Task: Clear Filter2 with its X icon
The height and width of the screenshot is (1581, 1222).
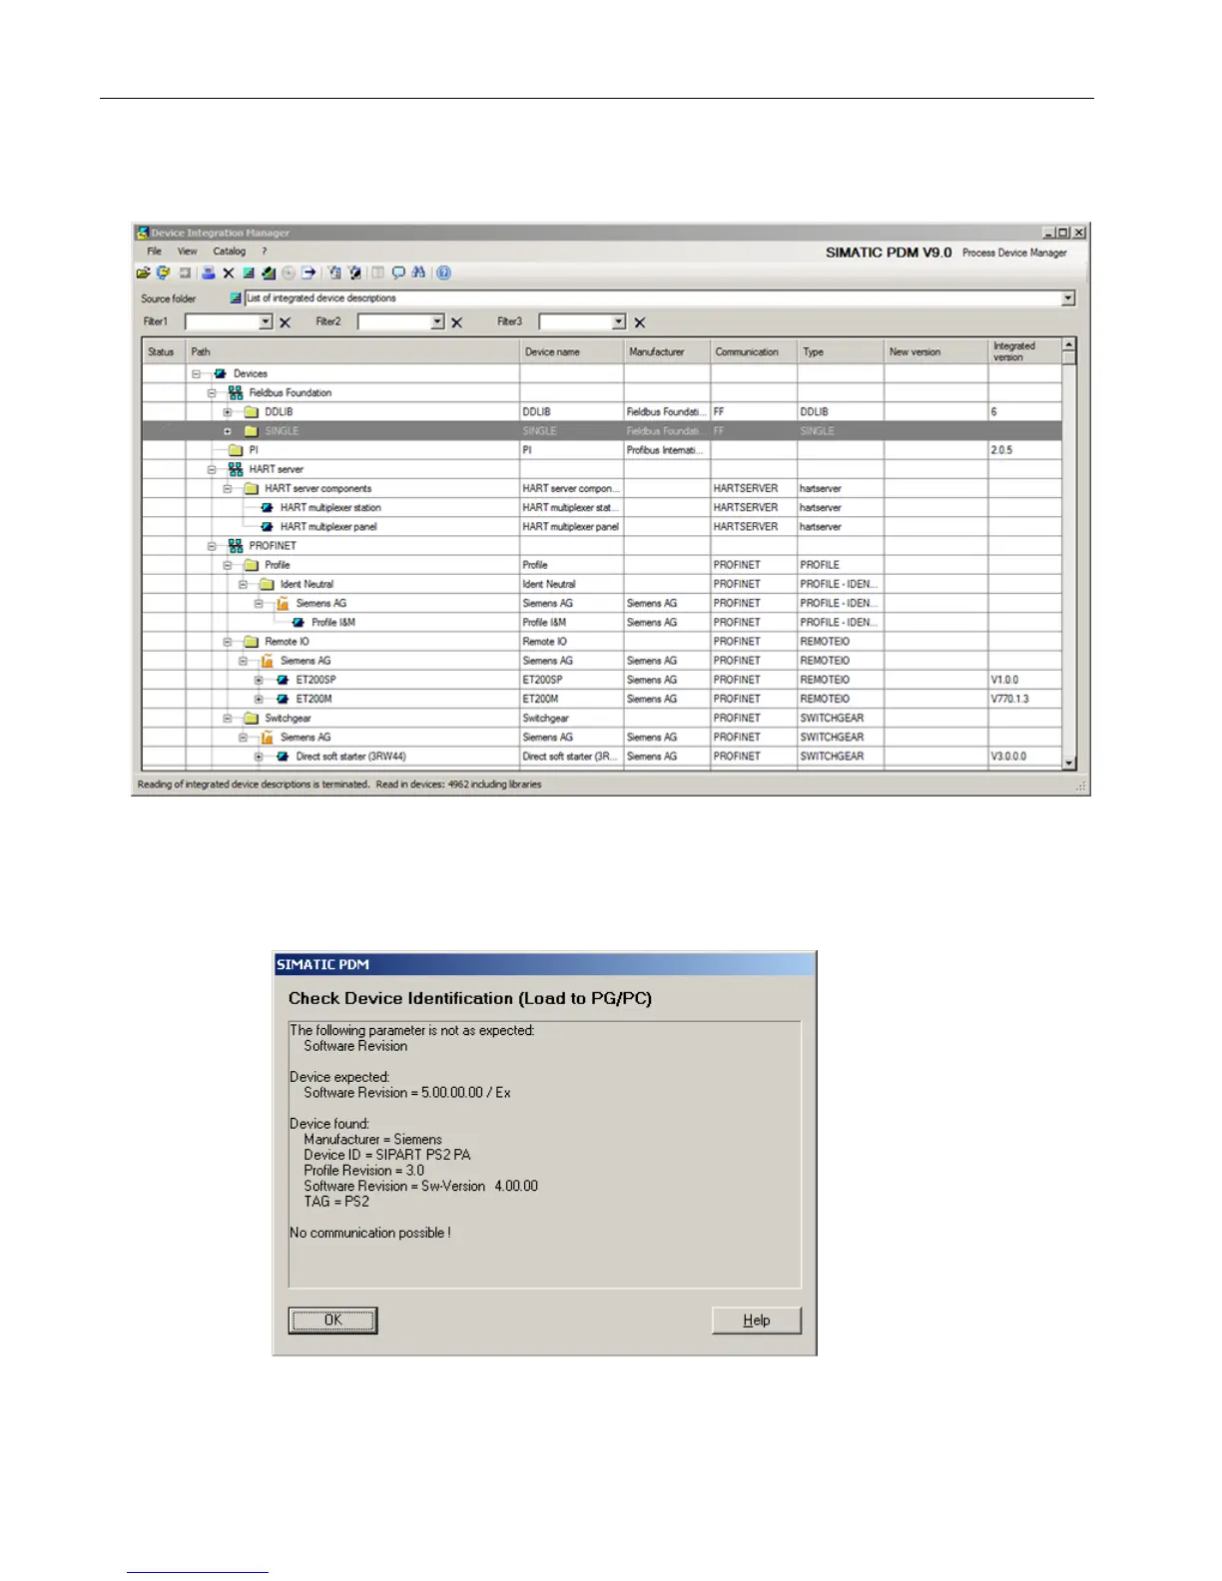Action: tap(457, 322)
